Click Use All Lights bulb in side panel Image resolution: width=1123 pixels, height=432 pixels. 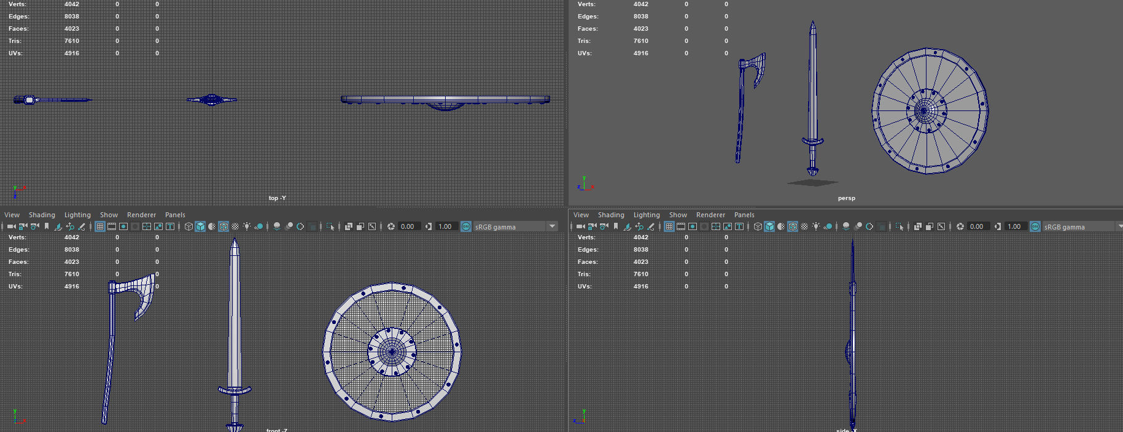(816, 226)
